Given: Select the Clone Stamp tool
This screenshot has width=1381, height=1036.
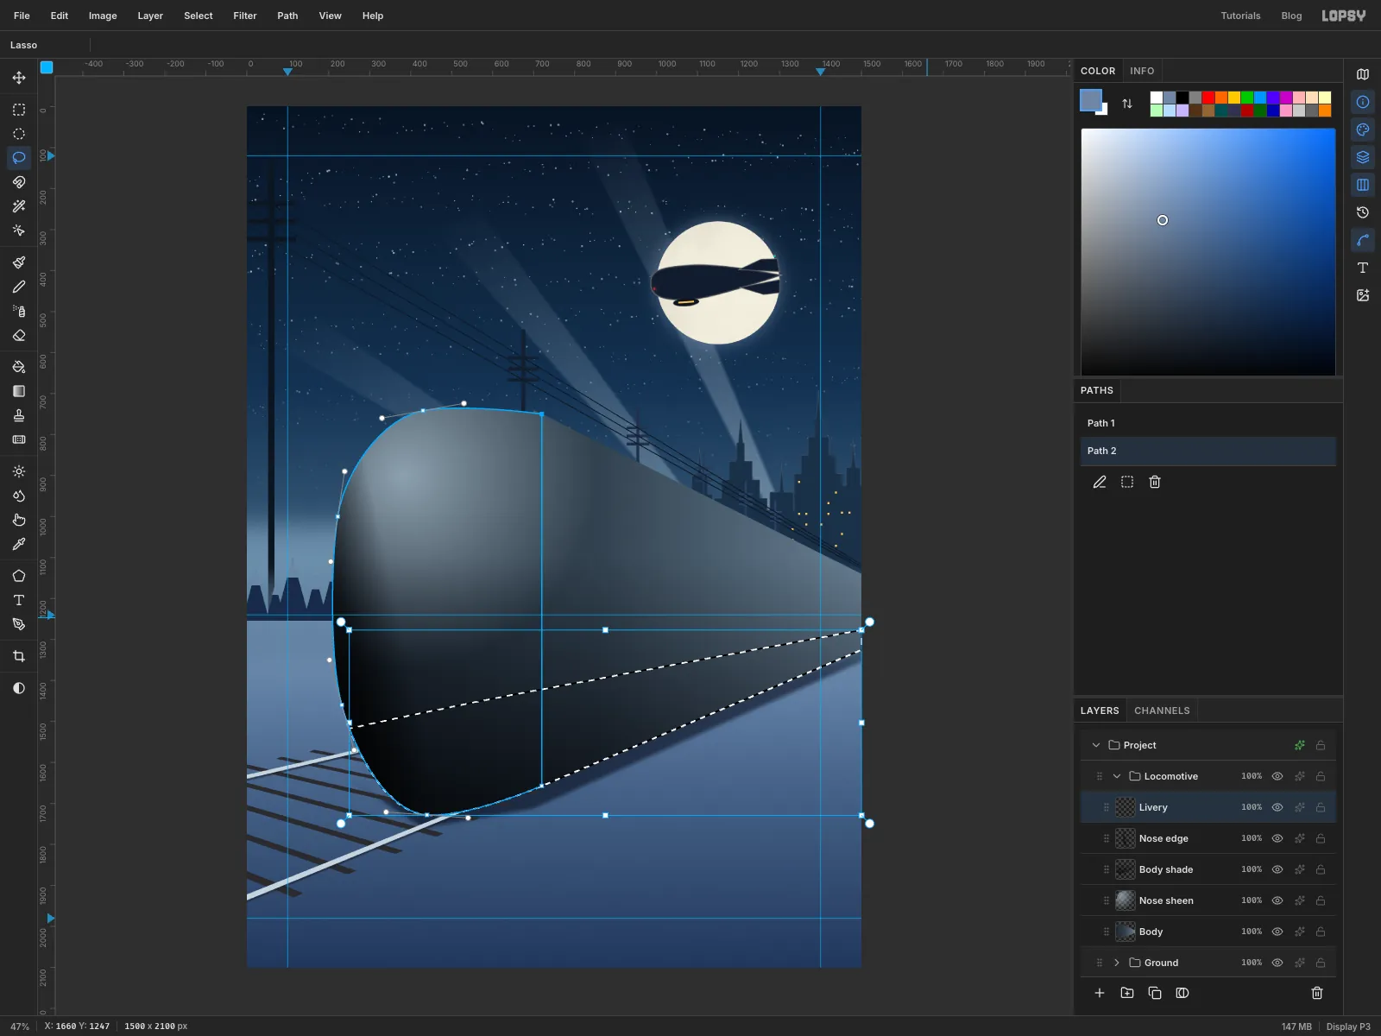Looking at the screenshot, I should [x=19, y=415].
